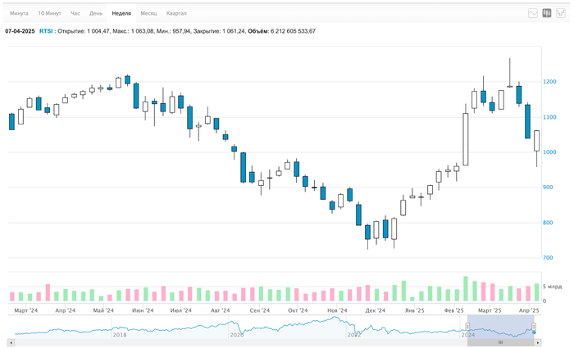
Task: Click the tallest green volume bar
Action: point(465,289)
